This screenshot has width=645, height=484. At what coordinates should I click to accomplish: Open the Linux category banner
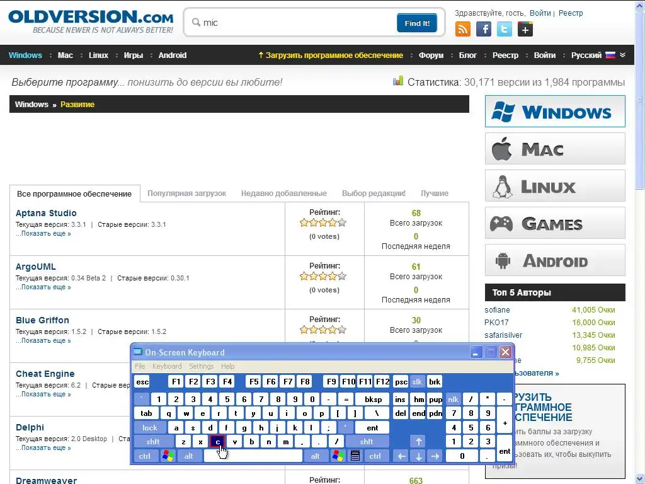pyautogui.click(x=555, y=186)
